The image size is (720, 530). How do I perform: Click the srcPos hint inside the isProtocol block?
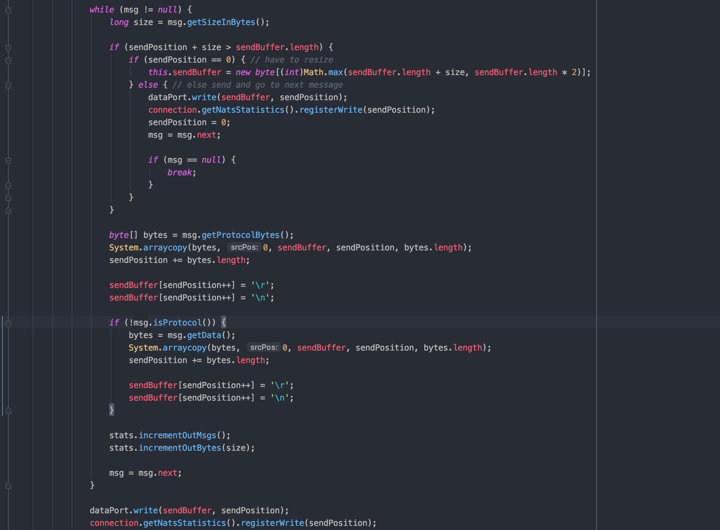(x=264, y=347)
